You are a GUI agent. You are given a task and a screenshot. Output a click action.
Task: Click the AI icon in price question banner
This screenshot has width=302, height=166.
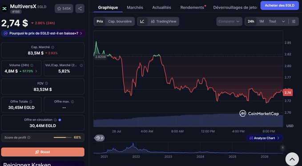(6, 33)
